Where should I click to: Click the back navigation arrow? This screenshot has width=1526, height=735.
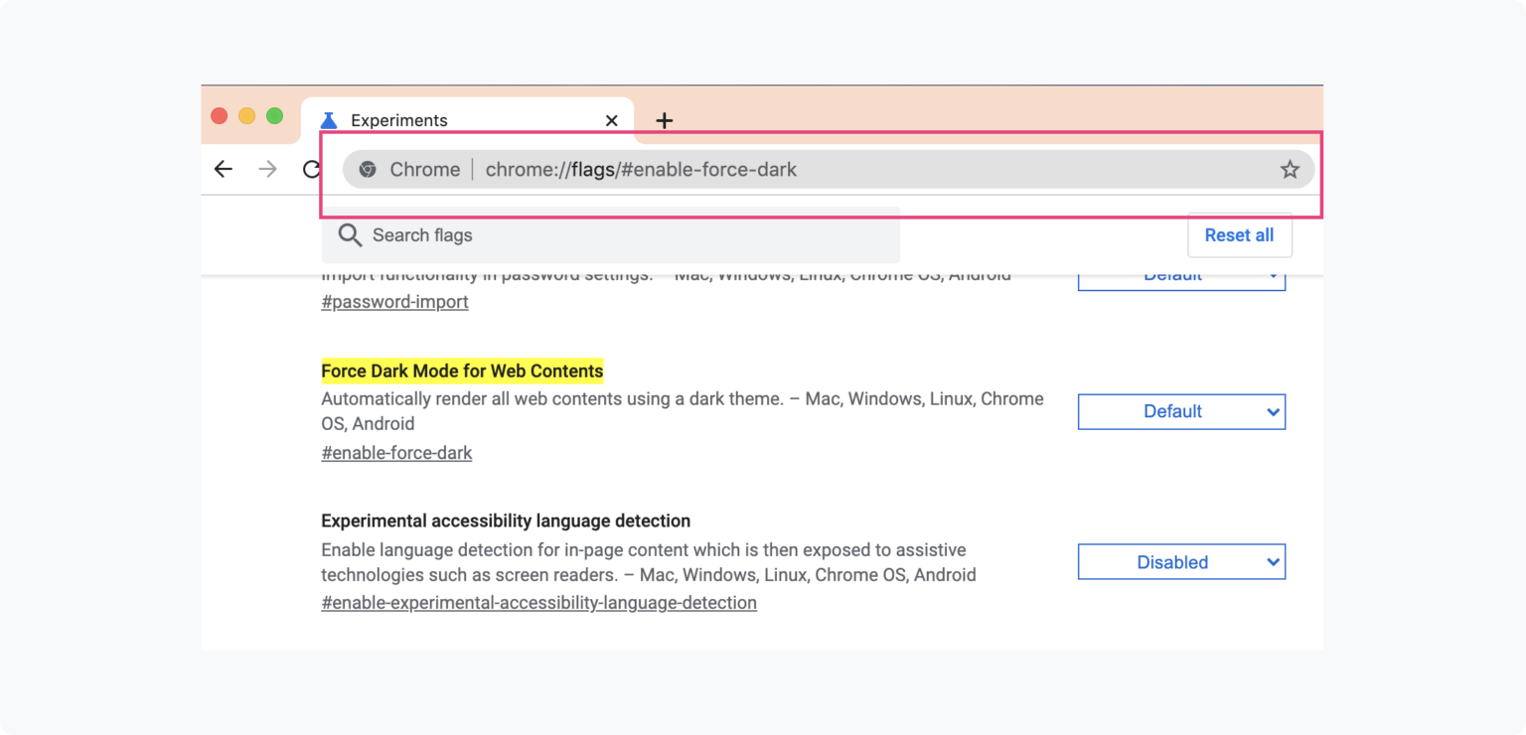tap(223, 169)
